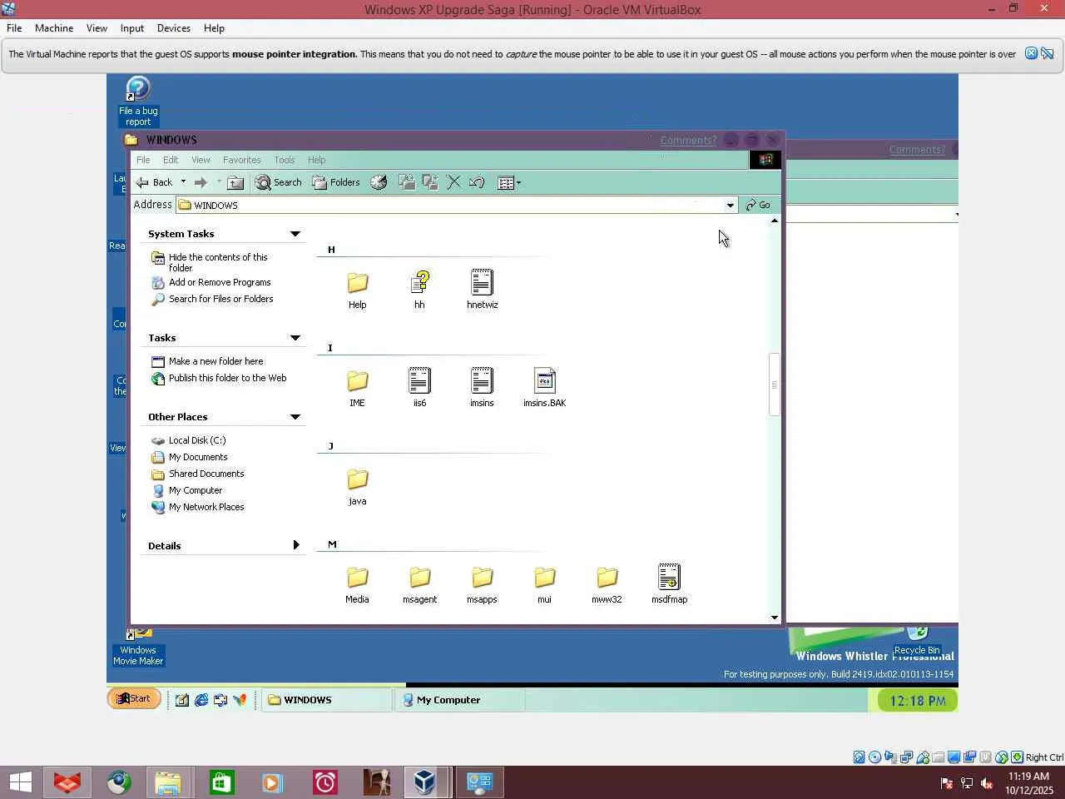Open the Explorer Edit menu
The height and width of the screenshot is (799, 1065).
point(171,160)
